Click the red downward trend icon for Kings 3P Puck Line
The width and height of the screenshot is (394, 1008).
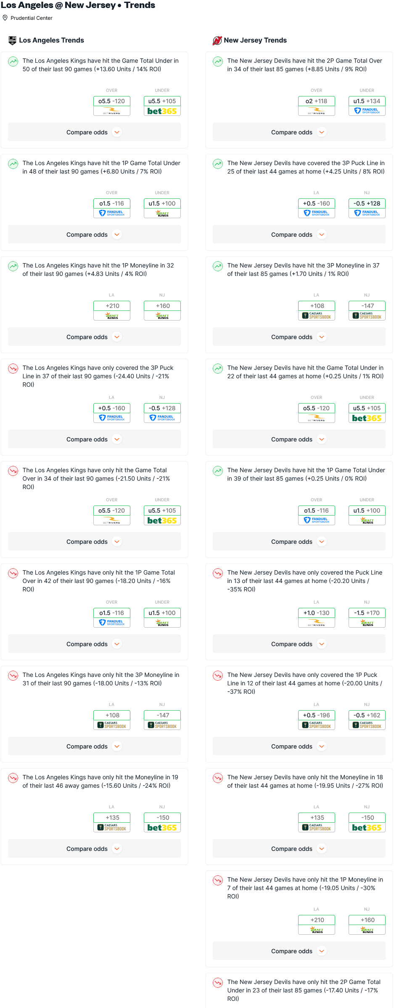tap(13, 369)
